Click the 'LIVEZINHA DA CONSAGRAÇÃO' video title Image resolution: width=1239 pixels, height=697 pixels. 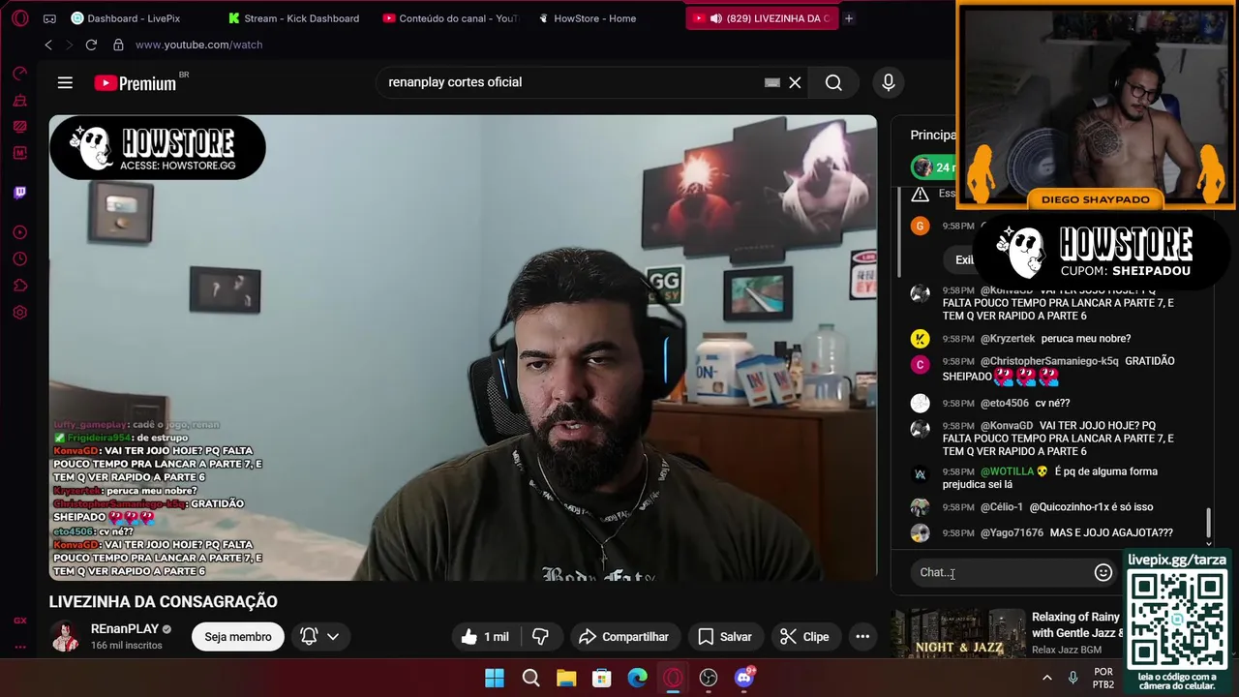(164, 601)
